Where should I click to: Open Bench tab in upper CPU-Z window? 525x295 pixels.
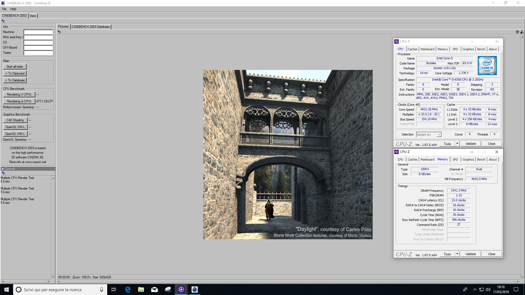click(x=481, y=49)
